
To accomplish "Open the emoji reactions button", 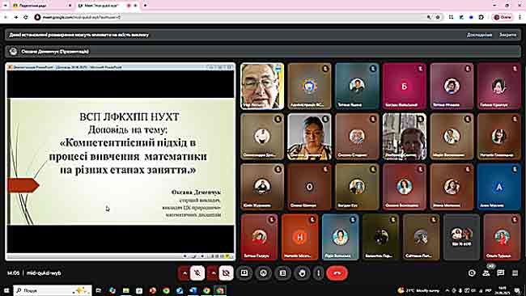I will pos(263,273).
